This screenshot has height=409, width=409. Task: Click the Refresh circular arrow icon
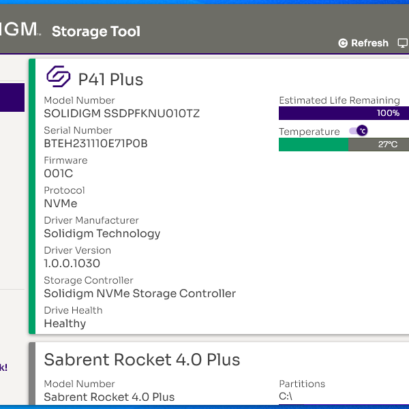pyautogui.click(x=343, y=43)
